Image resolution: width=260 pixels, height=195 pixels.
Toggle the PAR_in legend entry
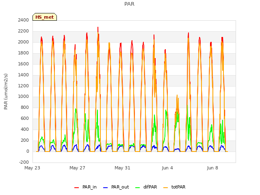tap(85, 187)
